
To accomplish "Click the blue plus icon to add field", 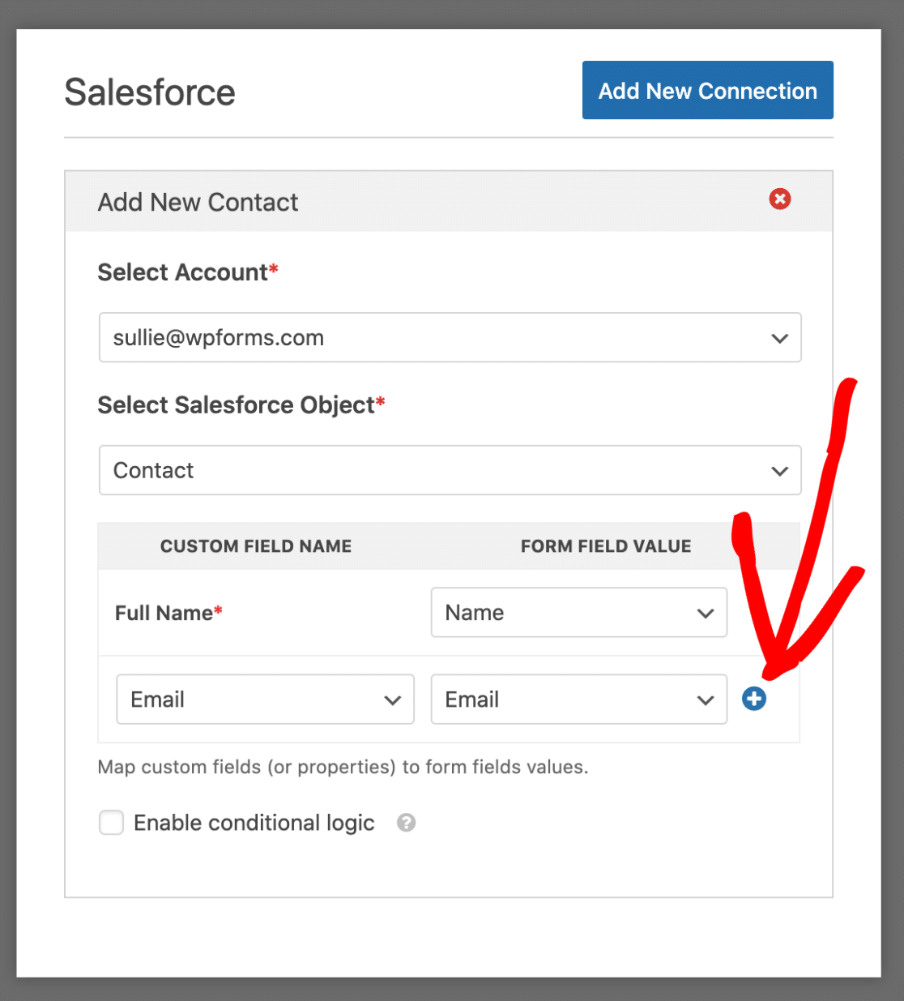I will click(754, 699).
